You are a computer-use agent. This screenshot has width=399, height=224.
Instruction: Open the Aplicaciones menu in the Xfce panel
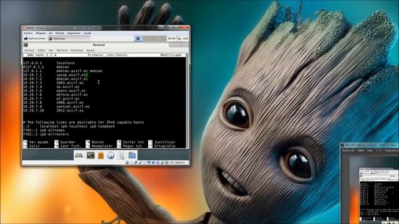(x=34, y=39)
